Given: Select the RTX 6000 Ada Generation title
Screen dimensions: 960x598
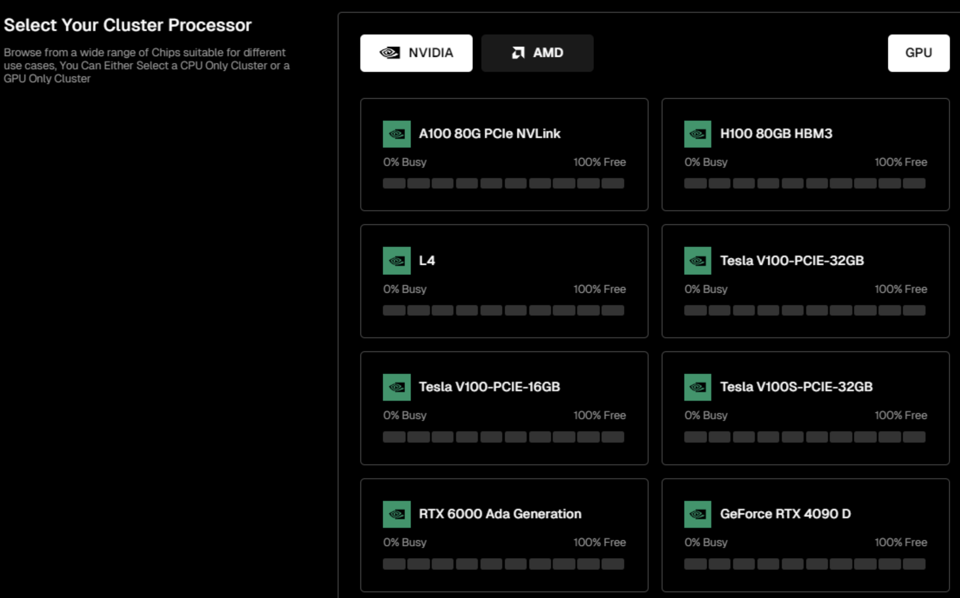Looking at the screenshot, I should click(x=500, y=514).
